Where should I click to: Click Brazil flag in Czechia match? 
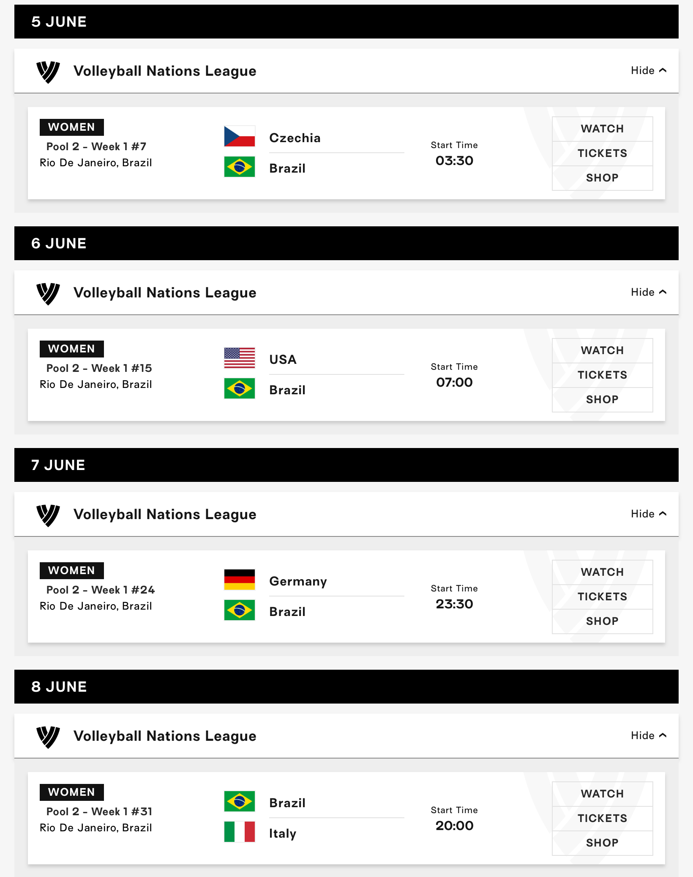(240, 167)
